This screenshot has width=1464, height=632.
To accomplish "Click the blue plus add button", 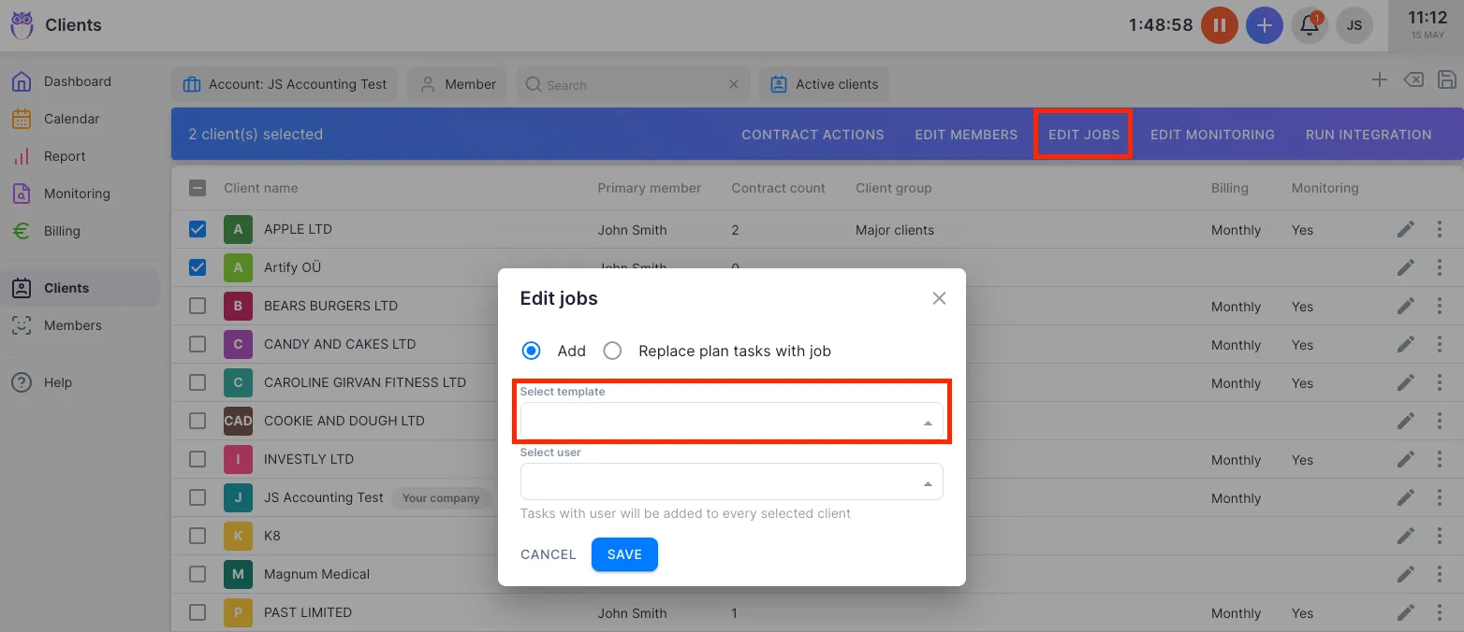I will [1264, 25].
